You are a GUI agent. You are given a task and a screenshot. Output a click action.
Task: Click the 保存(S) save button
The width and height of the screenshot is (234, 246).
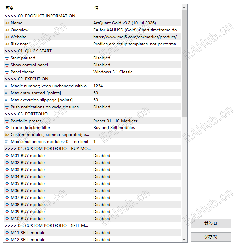tap(211, 237)
